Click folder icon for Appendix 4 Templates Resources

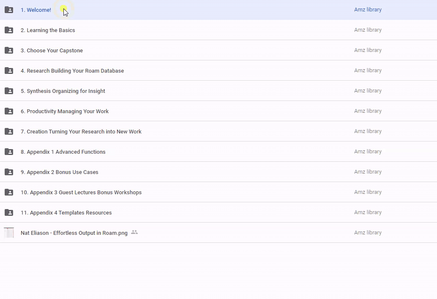pyautogui.click(x=9, y=212)
